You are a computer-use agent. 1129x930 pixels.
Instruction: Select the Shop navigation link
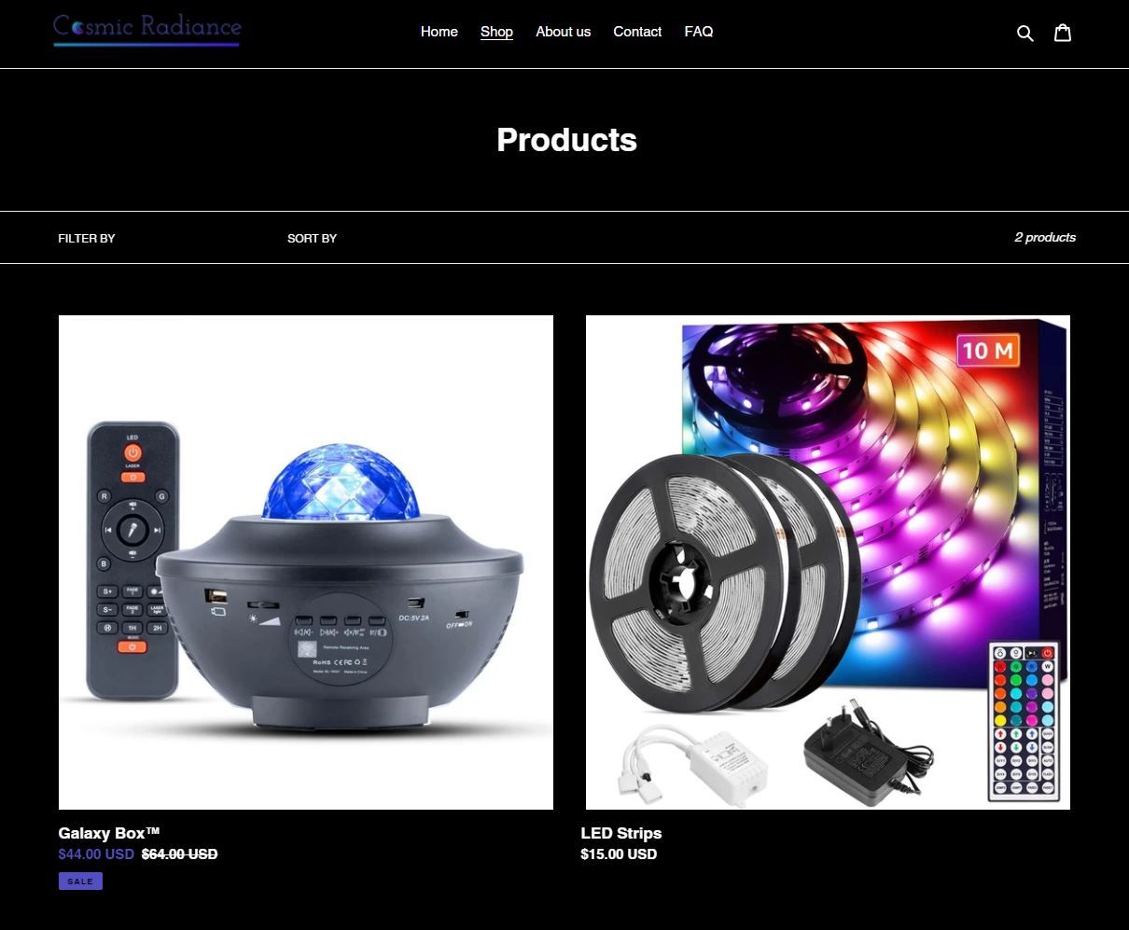click(x=496, y=32)
